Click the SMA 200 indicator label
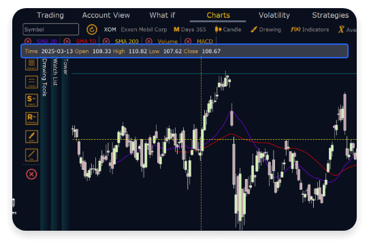This screenshot has height=247, width=369. click(127, 41)
